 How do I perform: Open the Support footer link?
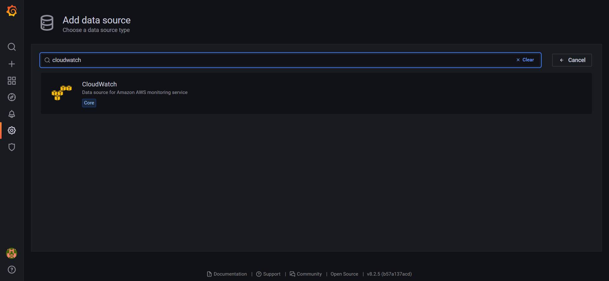(268, 274)
